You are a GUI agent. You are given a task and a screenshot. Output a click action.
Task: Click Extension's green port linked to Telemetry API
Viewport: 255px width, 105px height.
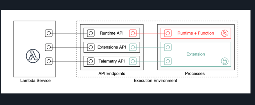[168, 61]
